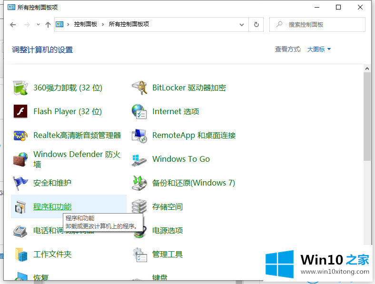Minimize the control panel window
Screen dimensions: 375x284
point(317,8)
